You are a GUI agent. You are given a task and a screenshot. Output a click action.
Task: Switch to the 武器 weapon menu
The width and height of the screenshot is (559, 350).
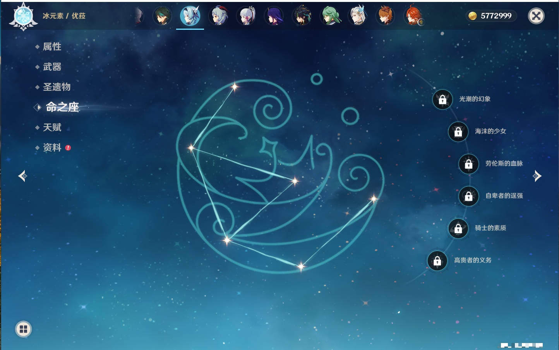pos(52,67)
